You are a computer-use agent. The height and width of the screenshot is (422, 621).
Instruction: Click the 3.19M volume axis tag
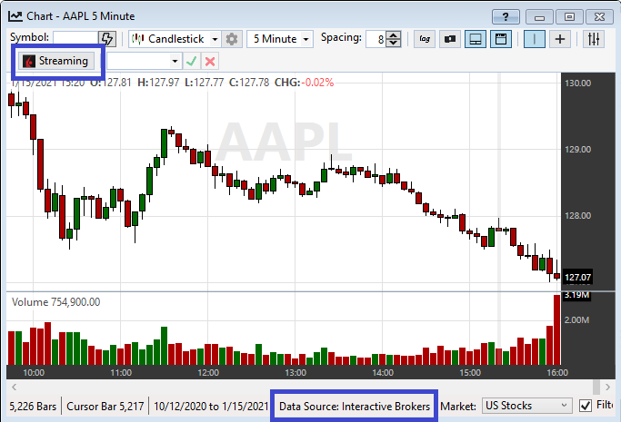tap(576, 295)
